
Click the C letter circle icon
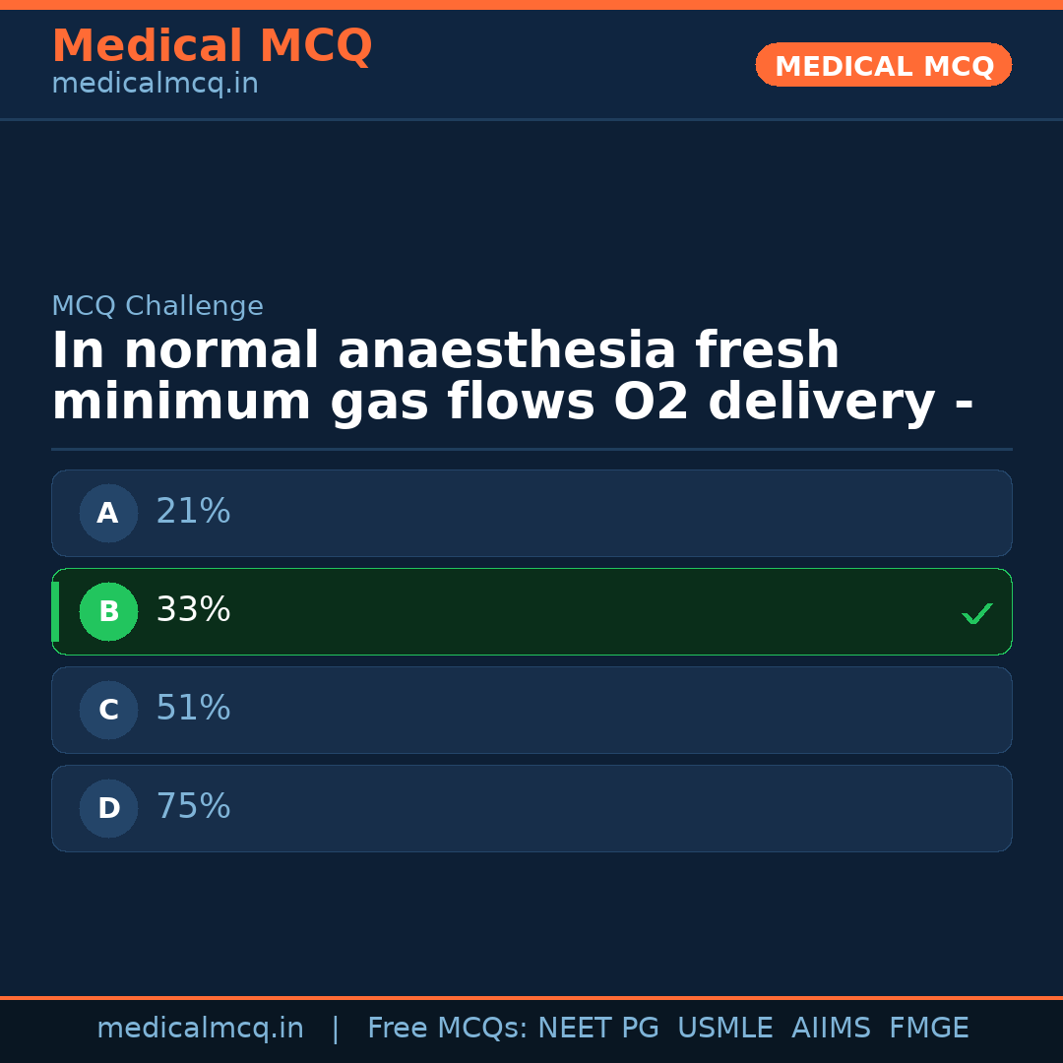pyautogui.click(x=108, y=710)
